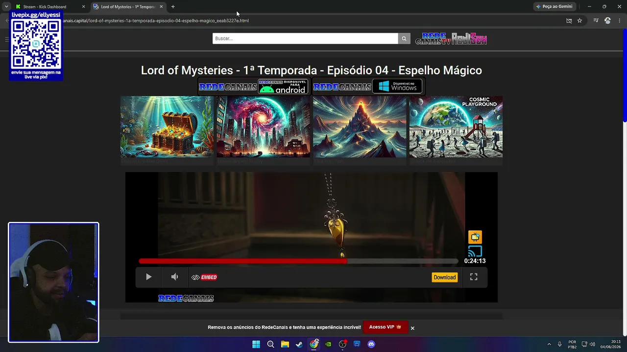Close the Lord of Mysteries tab
The width and height of the screenshot is (627, 352).
161,7
